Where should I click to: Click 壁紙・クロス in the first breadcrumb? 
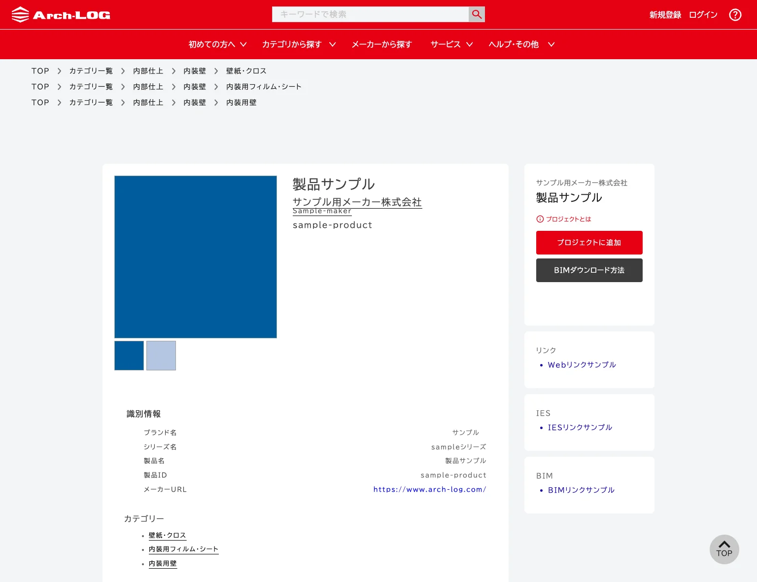[246, 71]
